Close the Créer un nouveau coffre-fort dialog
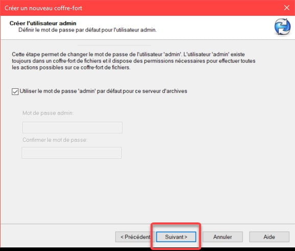Viewport: 295px width, 251px height. (x=287, y=8)
